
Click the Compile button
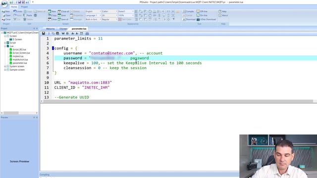(188, 11)
